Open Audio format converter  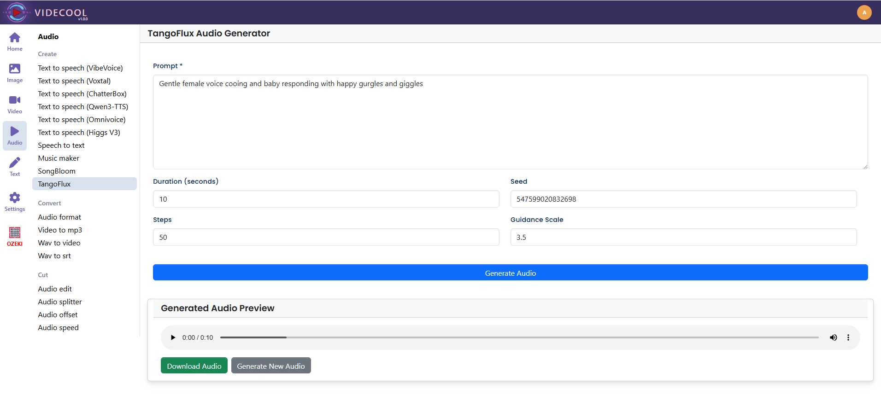click(x=59, y=217)
